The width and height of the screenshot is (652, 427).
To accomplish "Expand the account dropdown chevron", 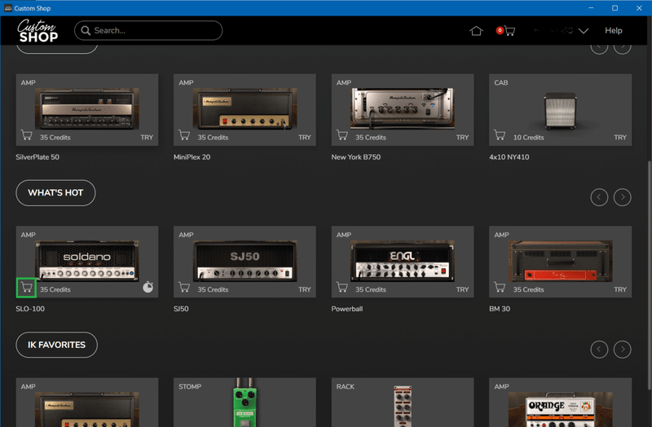I will pyautogui.click(x=584, y=31).
